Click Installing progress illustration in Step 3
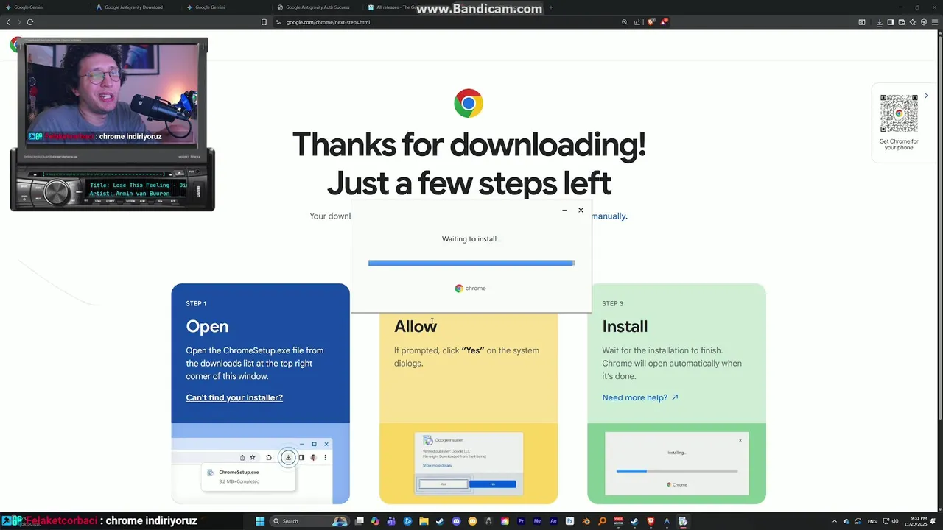 tap(676, 464)
